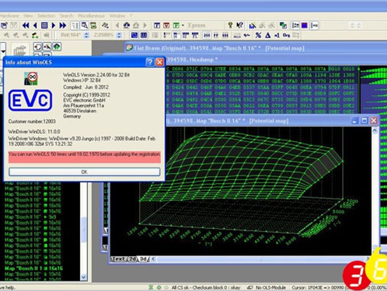Open the Miscellaneous menu
Image resolution: width=387 pixels, height=291 pixels.
point(91,16)
